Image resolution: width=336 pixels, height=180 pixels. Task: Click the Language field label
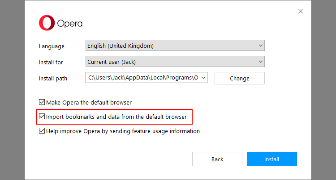click(x=52, y=46)
